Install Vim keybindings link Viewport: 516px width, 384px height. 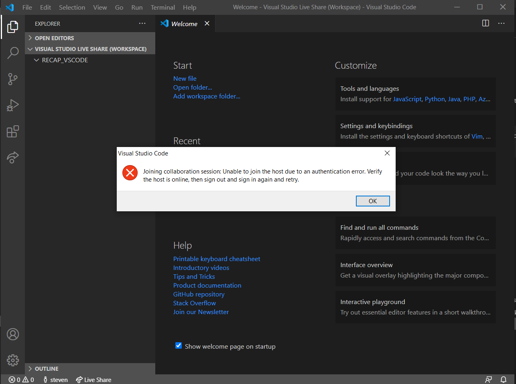coord(477,136)
